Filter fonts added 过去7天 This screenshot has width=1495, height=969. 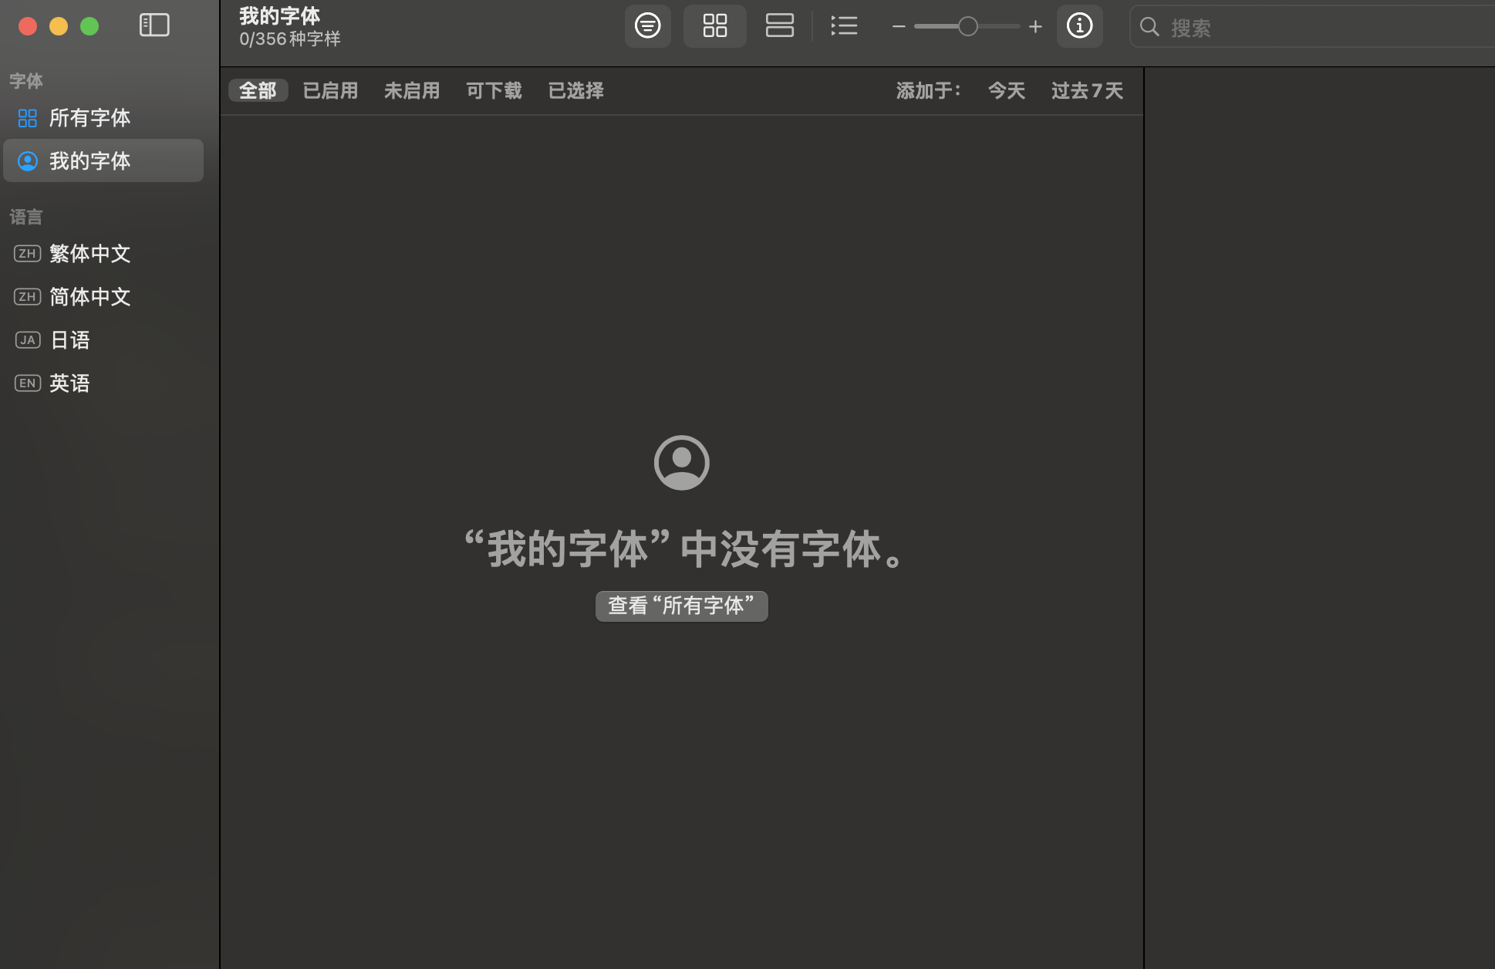pos(1087,91)
